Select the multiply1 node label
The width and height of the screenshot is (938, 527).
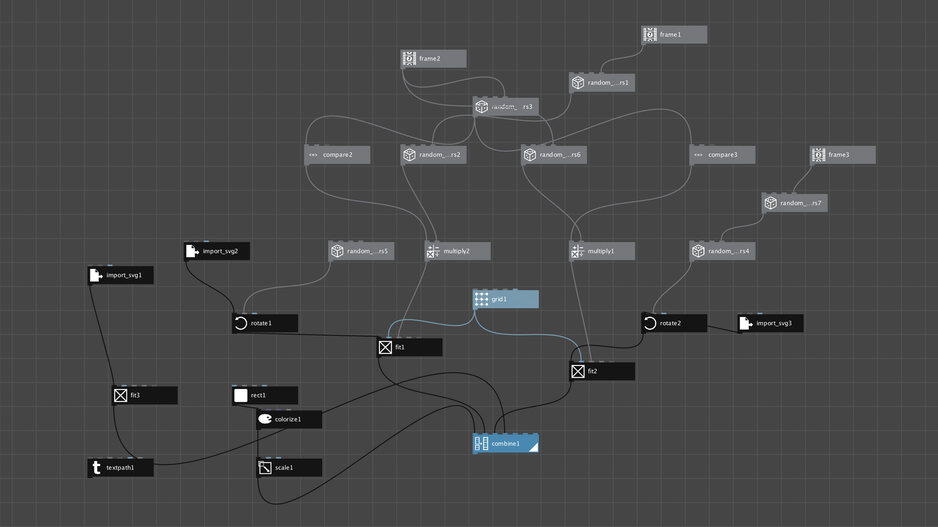click(601, 251)
